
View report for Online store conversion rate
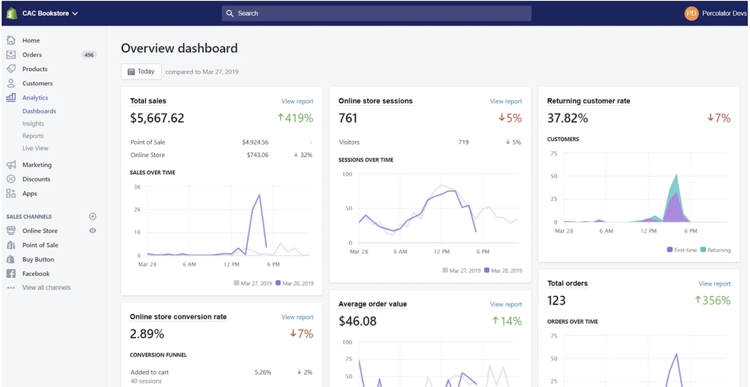[297, 317]
